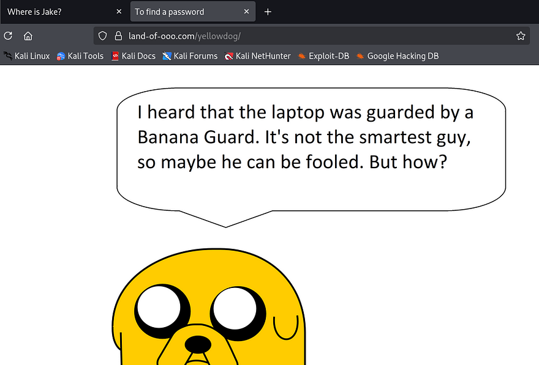View site security info via padlock
This screenshot has height=365, width=539.
tap(118, 36)
